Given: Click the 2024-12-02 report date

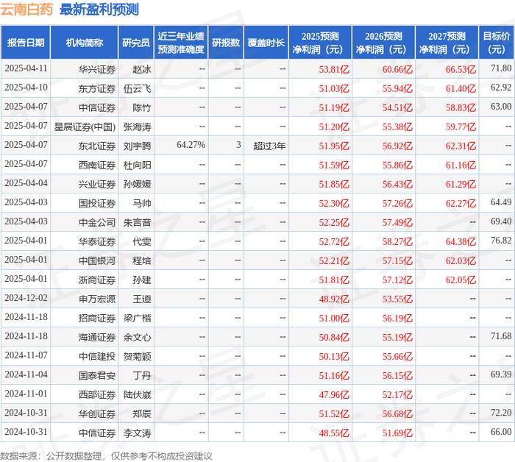Looking at the screenshot, I should 26,298.
